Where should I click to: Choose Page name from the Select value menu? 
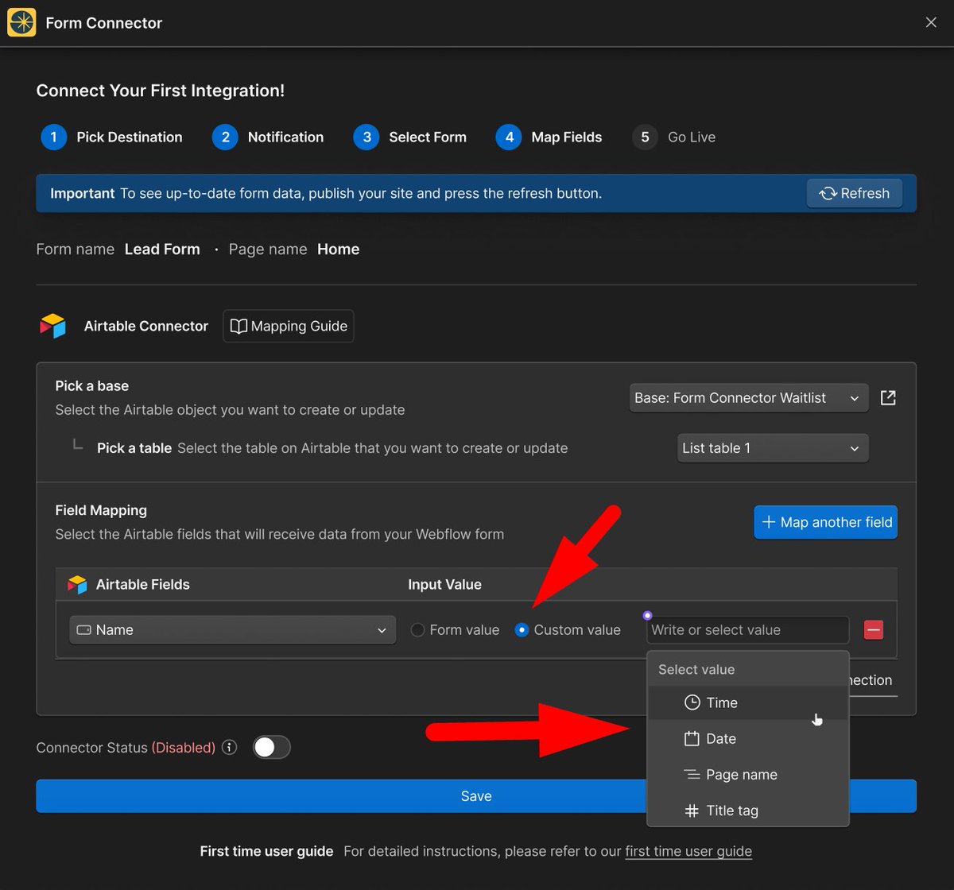point(748,775)
